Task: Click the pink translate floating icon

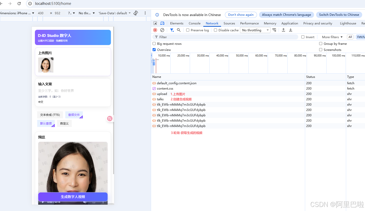Action: (x=110, y=118)
